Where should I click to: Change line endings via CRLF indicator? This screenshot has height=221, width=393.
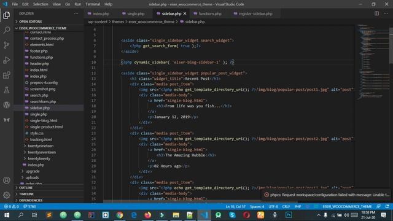[286, 206]
